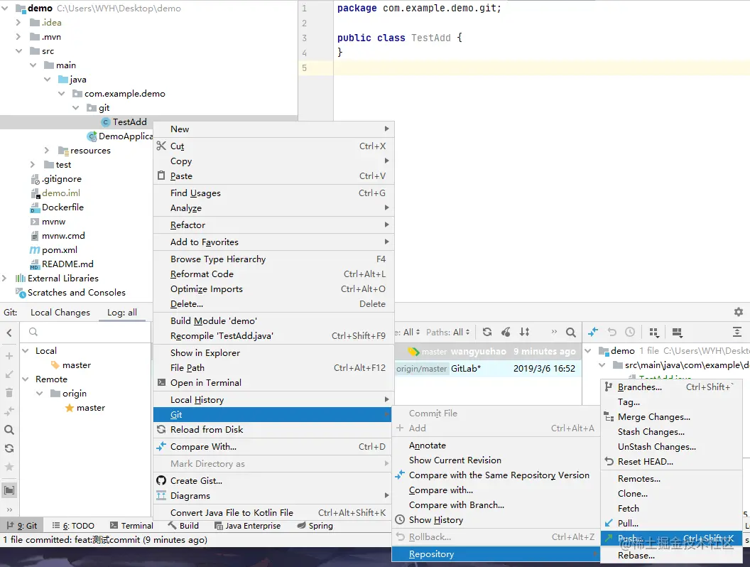Click the compare icon in branches sidebar

click(x=9, y=411)
